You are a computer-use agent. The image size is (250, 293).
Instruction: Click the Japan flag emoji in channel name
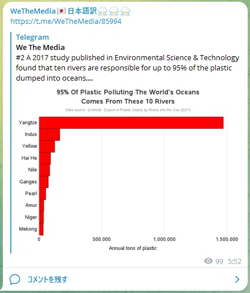pos(62,11)
